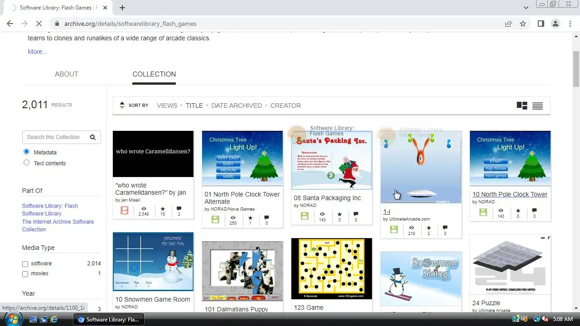Click the show desktop taskbar icon

(x=33, y=319)
